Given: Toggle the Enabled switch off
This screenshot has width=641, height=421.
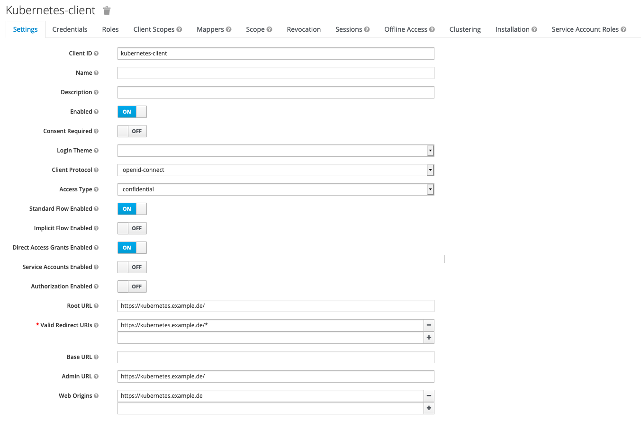Looking at the screenshot, I should point(132,112).
